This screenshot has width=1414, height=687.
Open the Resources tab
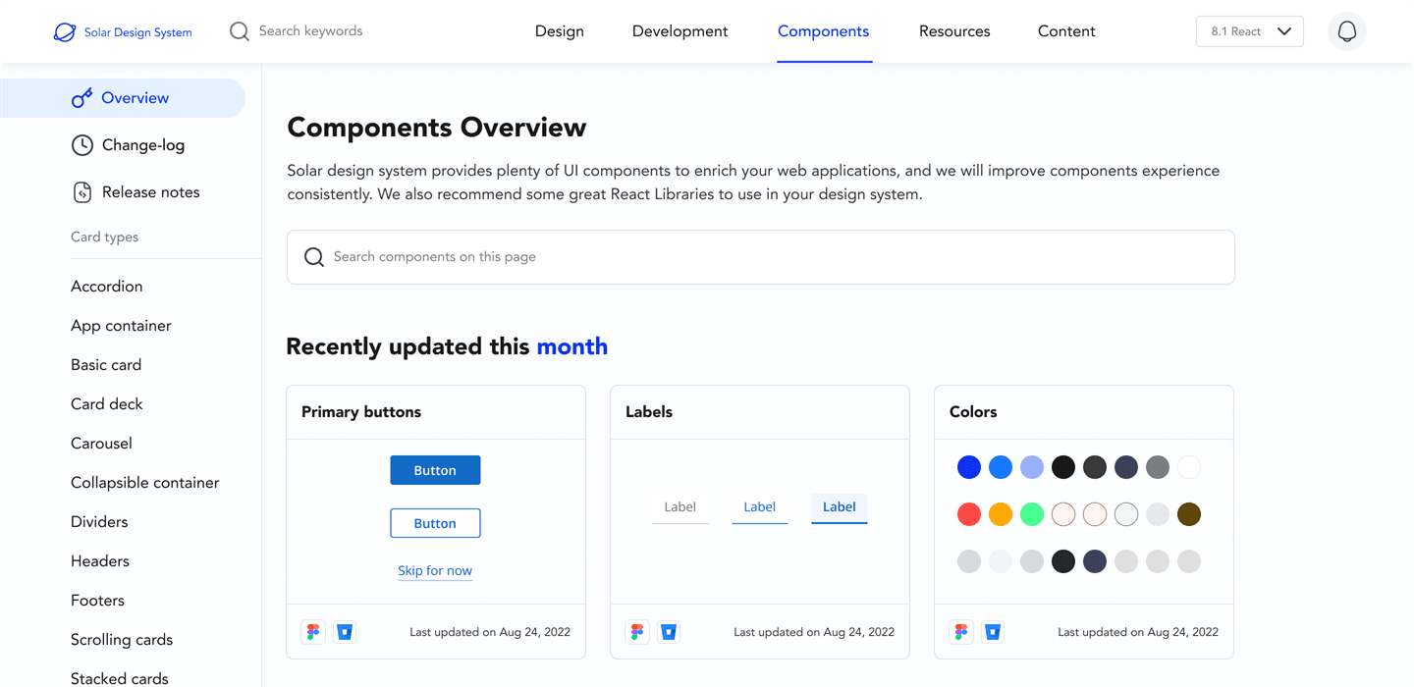coord(954,31)
